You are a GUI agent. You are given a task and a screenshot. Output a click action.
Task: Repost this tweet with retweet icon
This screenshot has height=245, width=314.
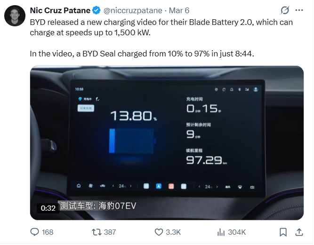pos(96,232)
